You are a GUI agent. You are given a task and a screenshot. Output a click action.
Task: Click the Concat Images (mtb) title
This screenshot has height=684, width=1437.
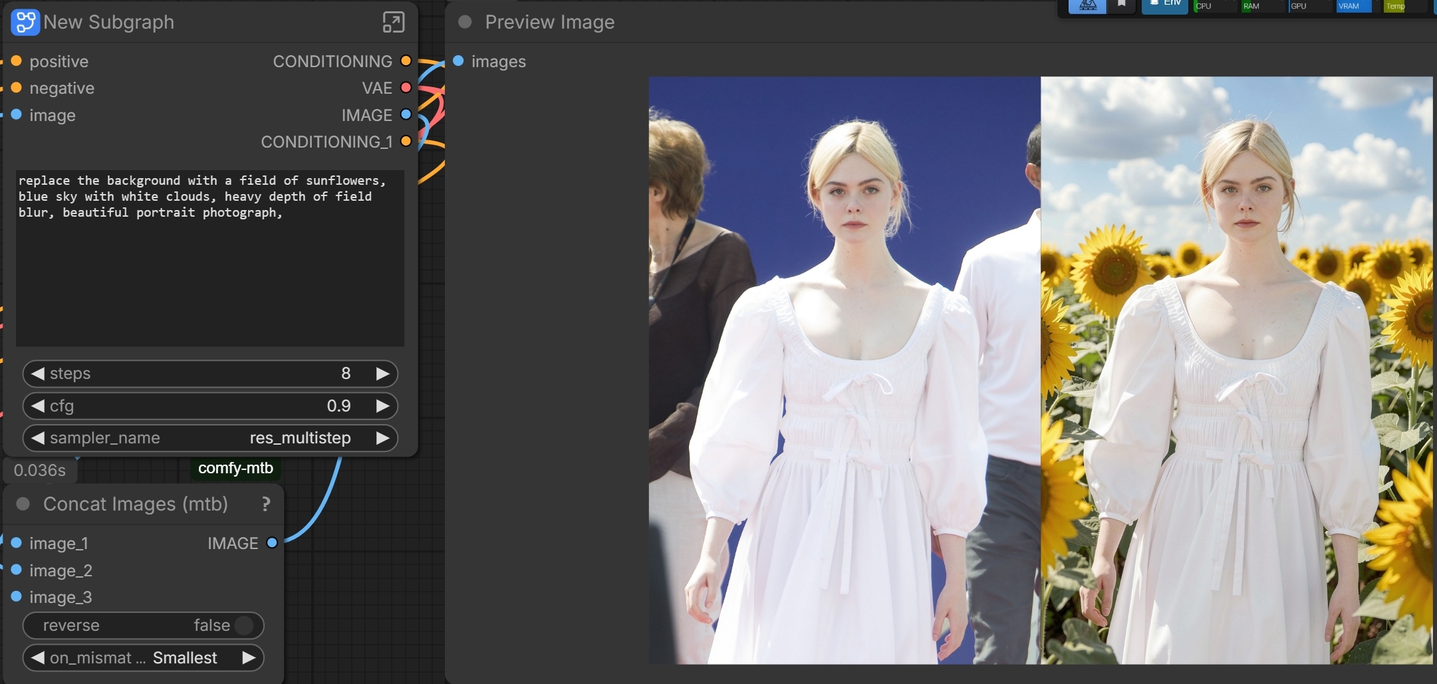(136, 504)
